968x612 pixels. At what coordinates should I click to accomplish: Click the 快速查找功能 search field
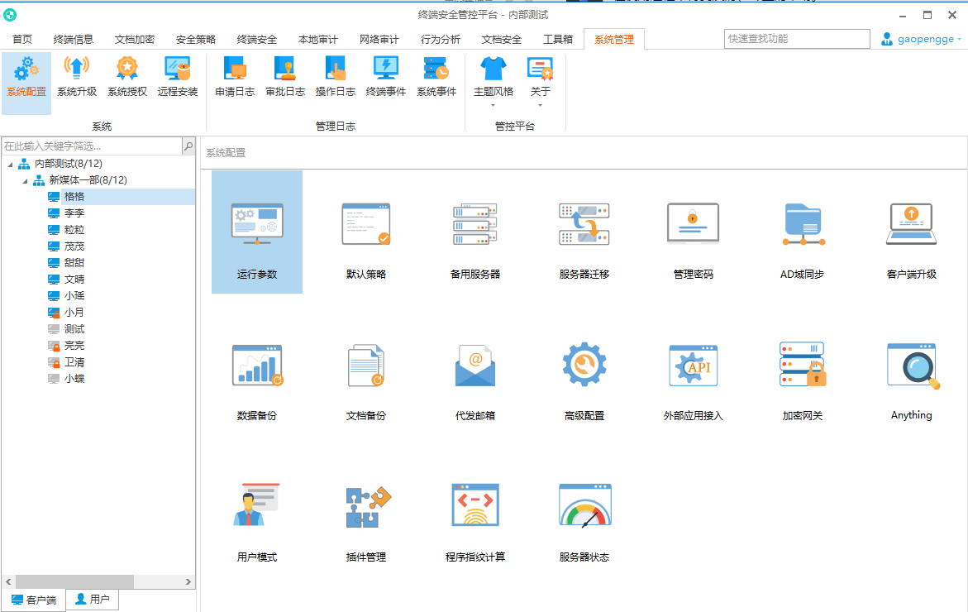point(796,39)
